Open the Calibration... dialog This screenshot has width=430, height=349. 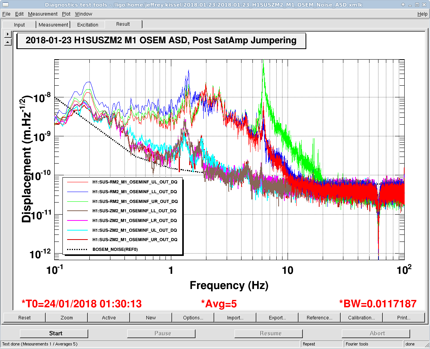[x=361, y=317]
